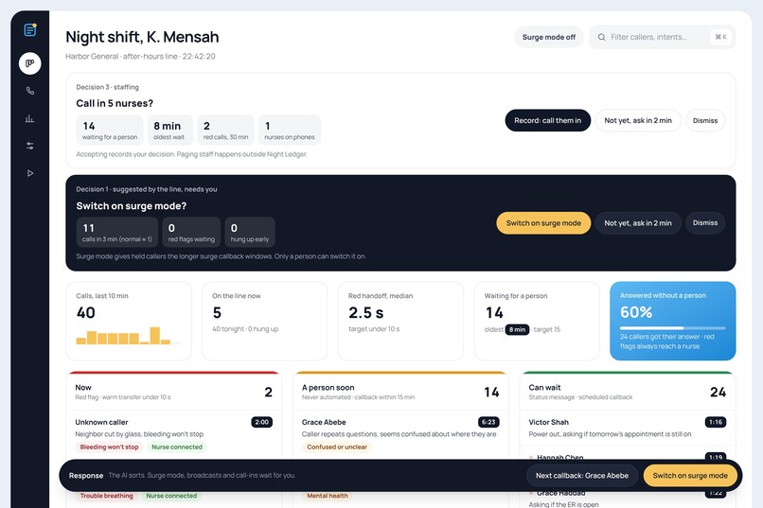Open the play triangle sidebar icon
Viewport: 763px width, 508px height.
click(x=30, y=173)
